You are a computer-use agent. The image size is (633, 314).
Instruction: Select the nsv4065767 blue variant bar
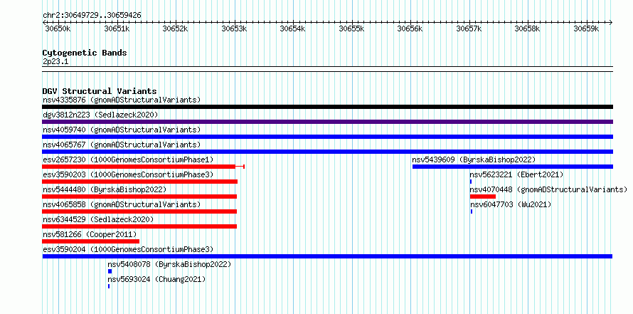[x=327, y=152]
